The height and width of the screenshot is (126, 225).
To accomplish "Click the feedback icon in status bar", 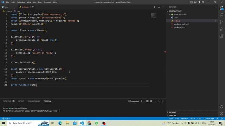I will tap(218, 119).
